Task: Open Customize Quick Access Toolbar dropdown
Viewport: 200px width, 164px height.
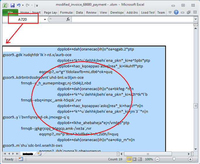Action: 37,6
